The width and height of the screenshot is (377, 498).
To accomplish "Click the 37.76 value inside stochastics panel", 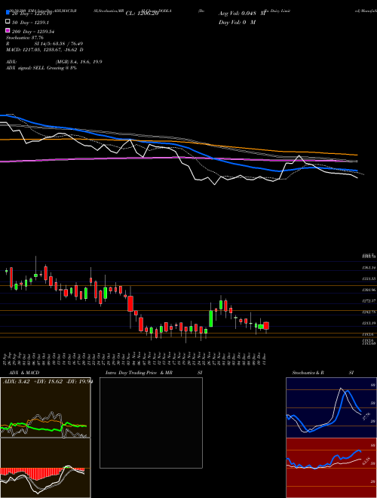I will click(x=366, y=416).
